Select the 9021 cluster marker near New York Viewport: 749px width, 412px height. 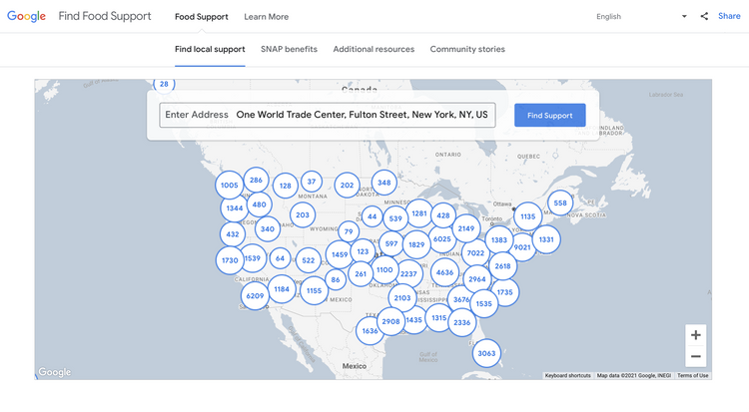(x=522, y=247)
